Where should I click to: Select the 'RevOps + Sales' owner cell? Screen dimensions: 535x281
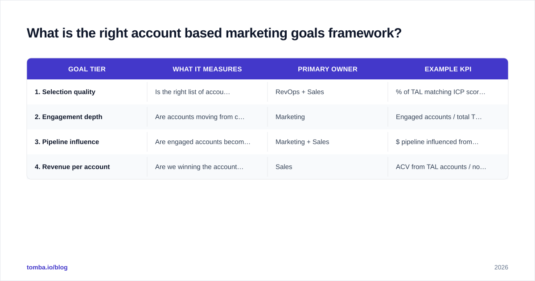click(328, 92)
